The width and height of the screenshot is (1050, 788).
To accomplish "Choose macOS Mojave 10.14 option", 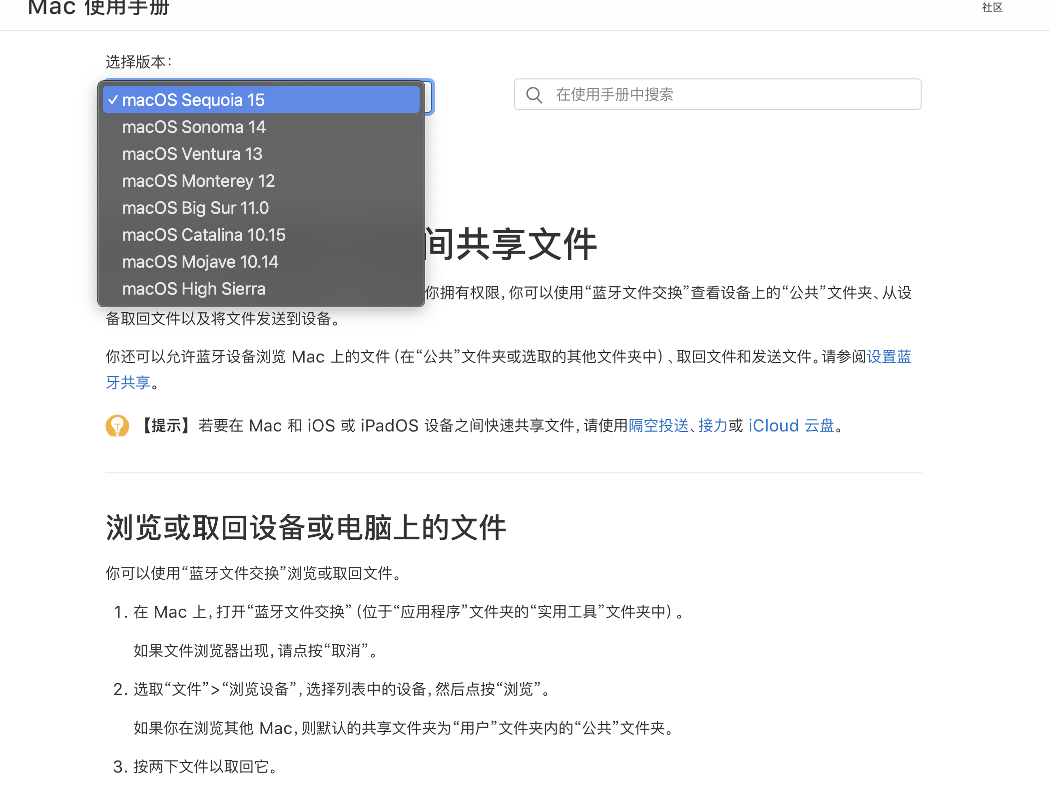I will click(200, 262).
